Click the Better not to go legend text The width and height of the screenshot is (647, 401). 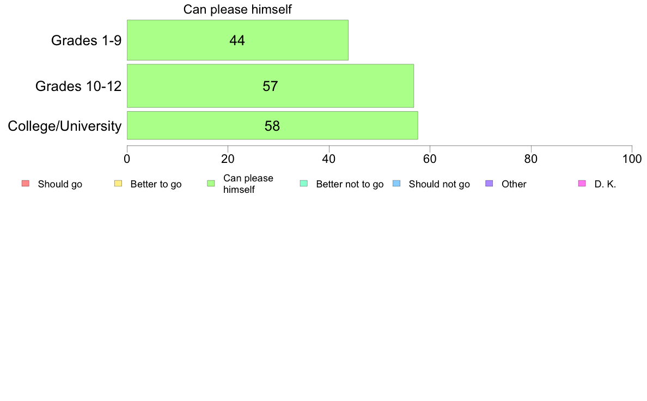(x=350, y=184)
